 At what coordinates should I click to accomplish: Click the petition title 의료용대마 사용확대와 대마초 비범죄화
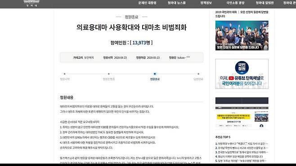pyautogui.click(x=131, y=27)
